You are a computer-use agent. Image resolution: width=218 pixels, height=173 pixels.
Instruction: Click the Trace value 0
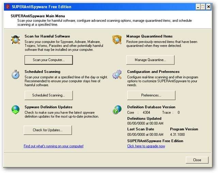tap(178, 113)
